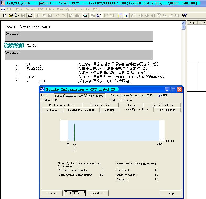Click the Open branch icon
The height and width of the screenshot is (199, 206).
click(165, 15)
